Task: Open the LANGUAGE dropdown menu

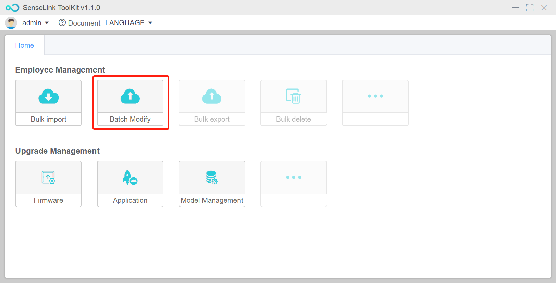Action: point(128,23)
